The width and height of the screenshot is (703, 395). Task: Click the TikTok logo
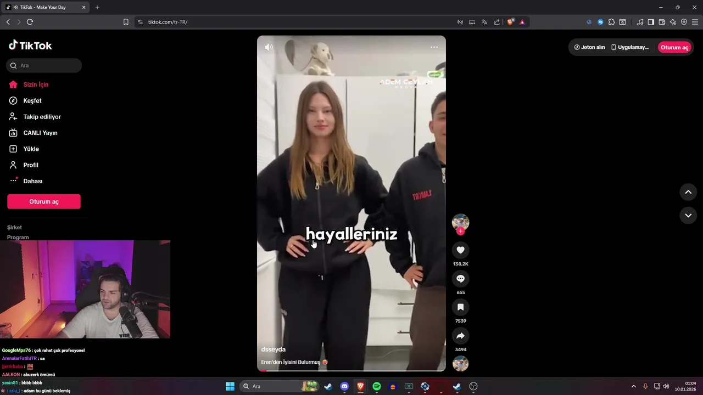click(x=30, y=46)
